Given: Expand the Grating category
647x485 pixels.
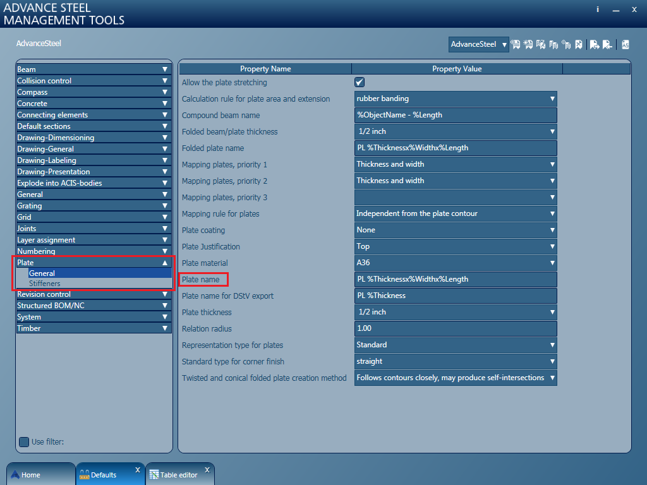Looking at the screenshot, I should pos(94,205).
